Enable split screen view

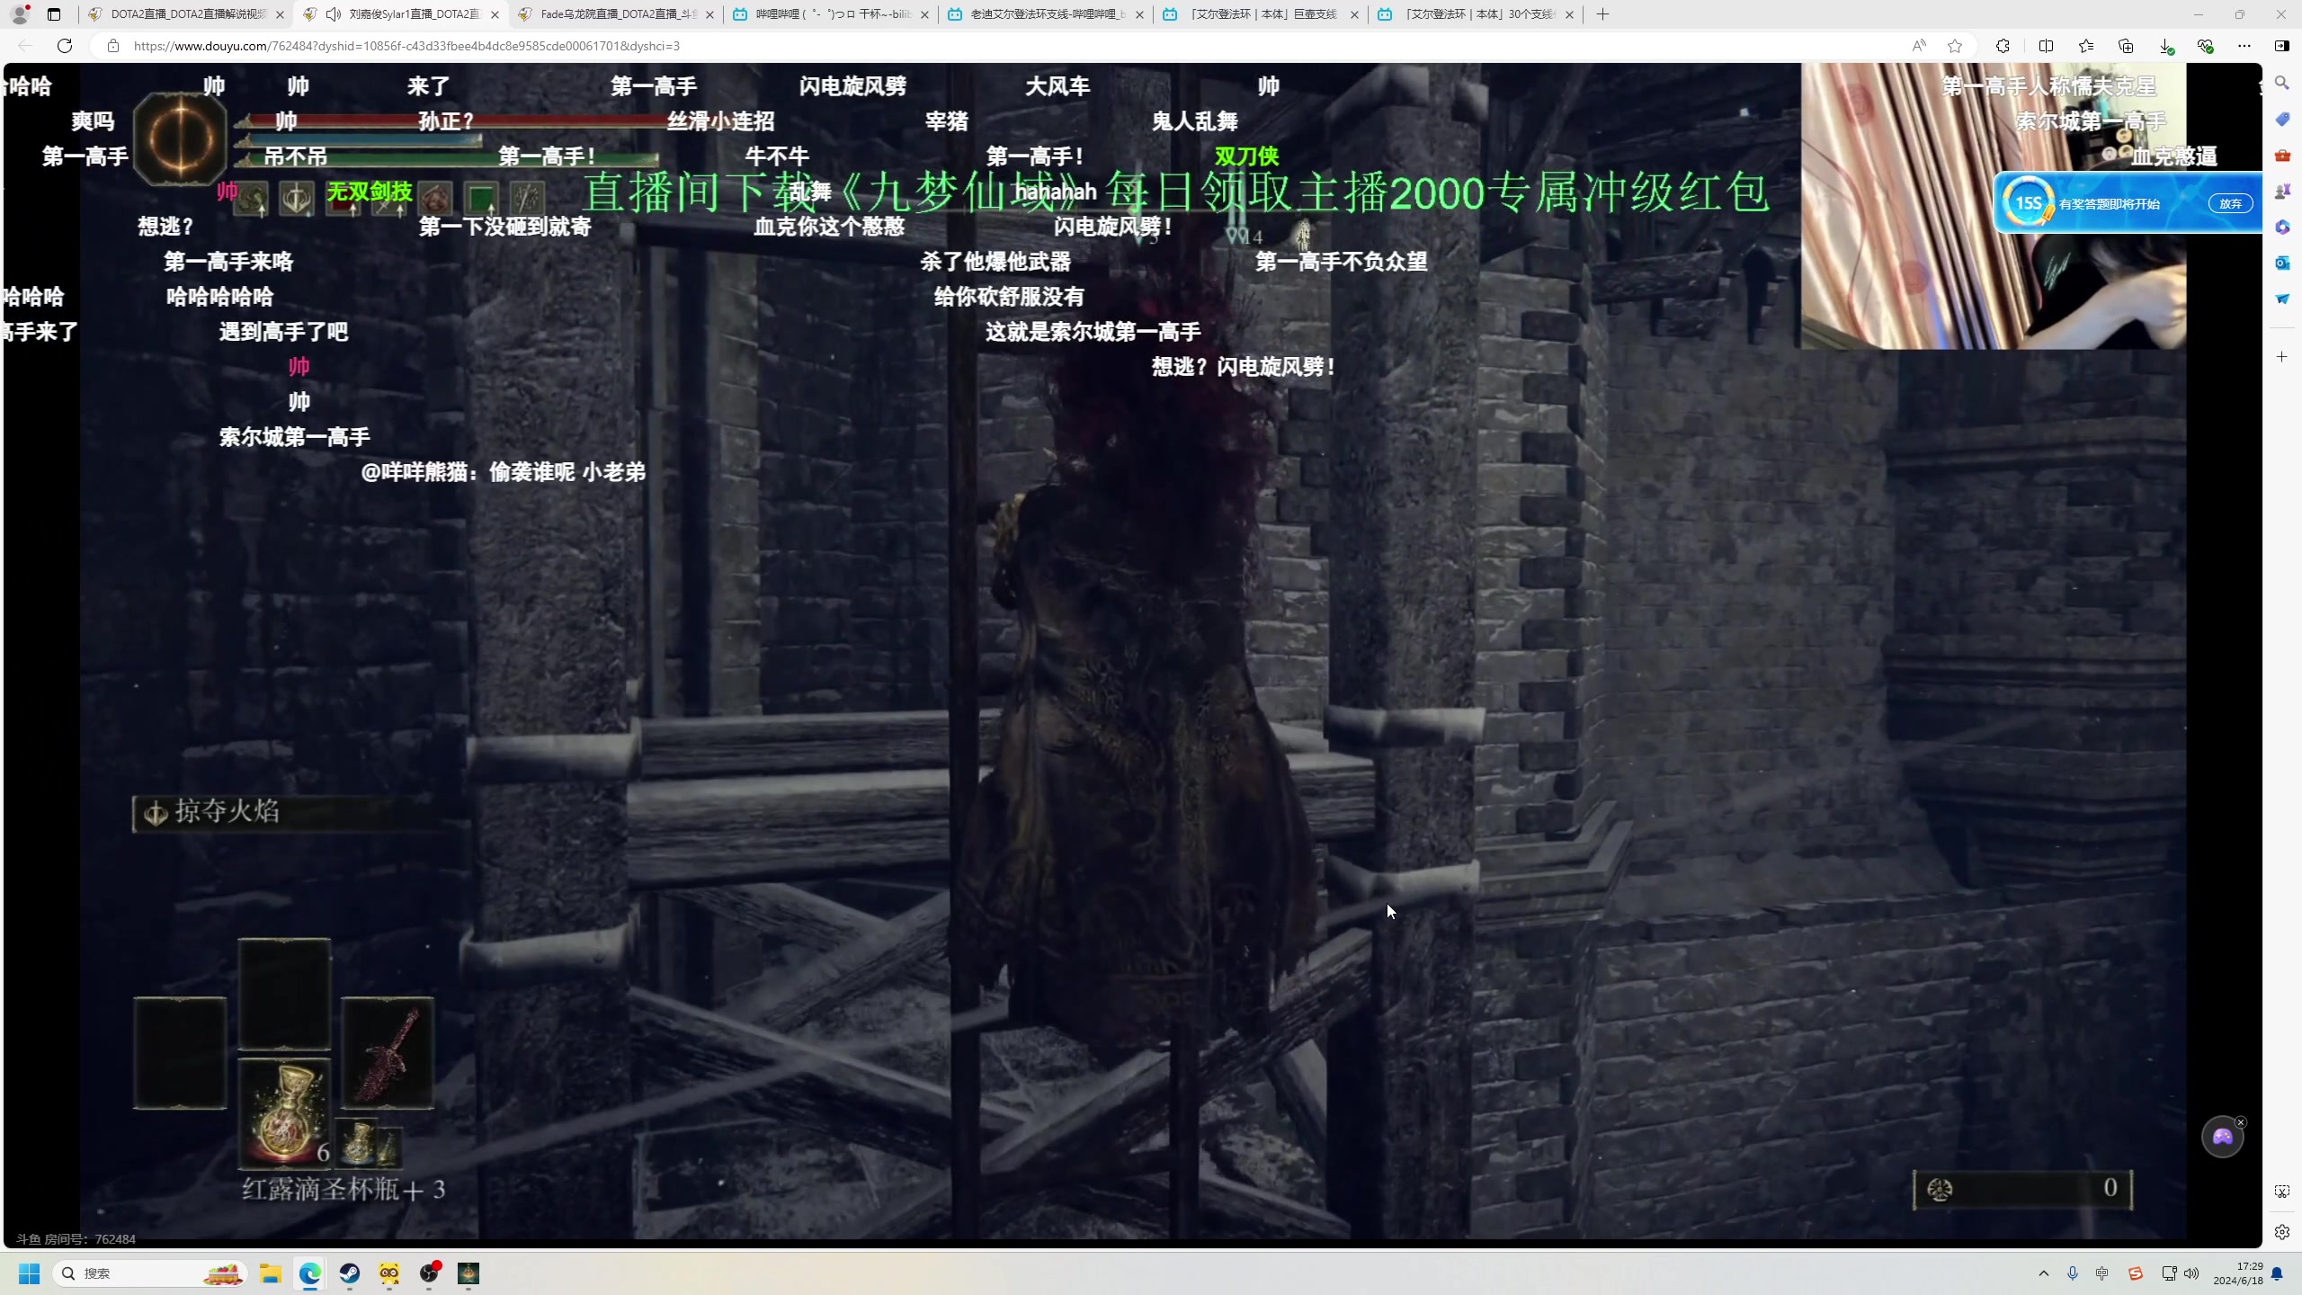2046,46
